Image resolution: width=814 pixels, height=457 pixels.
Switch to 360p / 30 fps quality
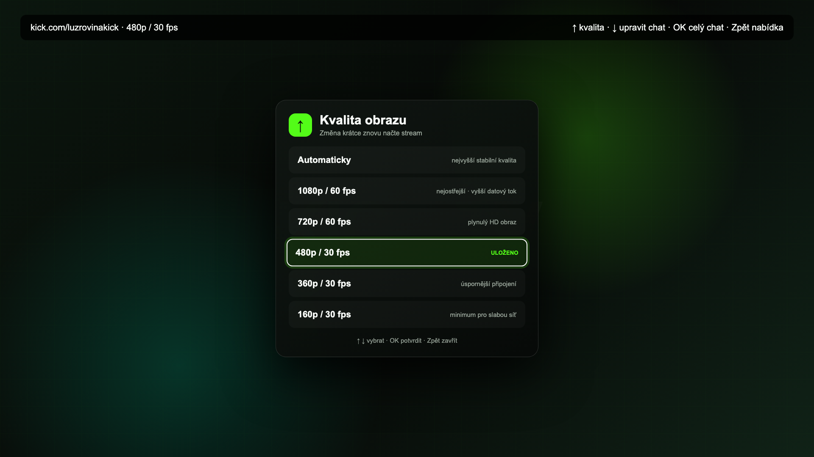click(407, 284)
